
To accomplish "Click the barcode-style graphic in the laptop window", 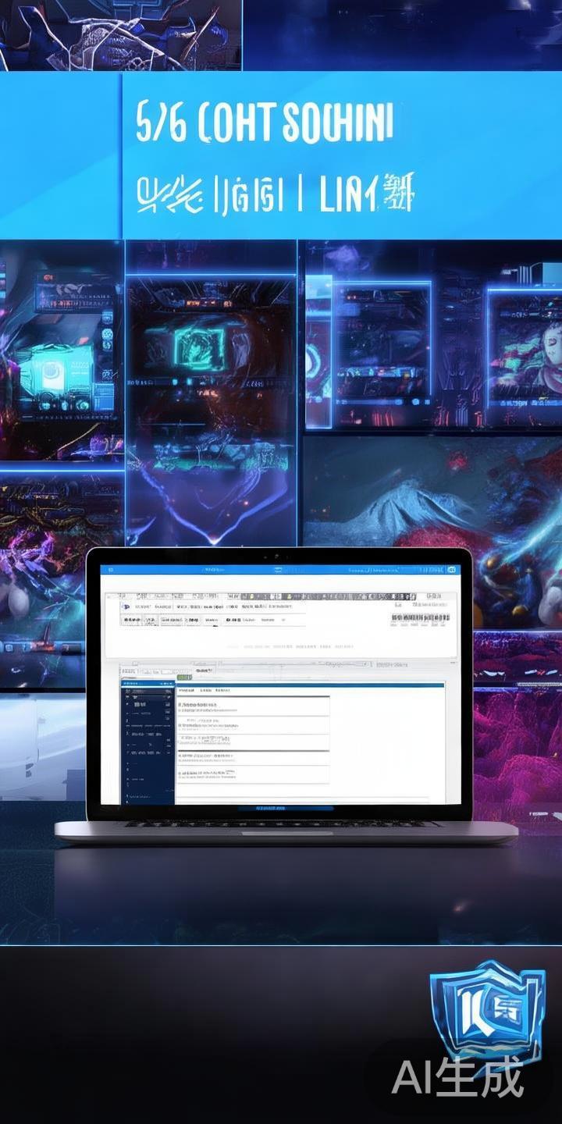I will pos(420,618).
